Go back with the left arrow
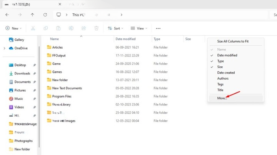Image resolution: width=277 pixels, height=155 pixels. pyautogui.click(x=7, y=15)
